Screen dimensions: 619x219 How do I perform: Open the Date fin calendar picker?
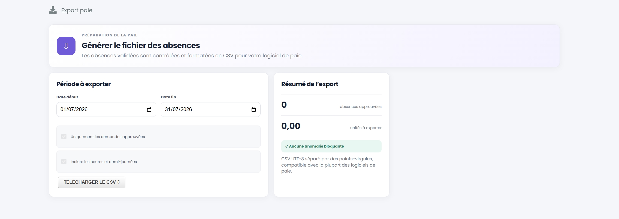(x=253, y=109)
